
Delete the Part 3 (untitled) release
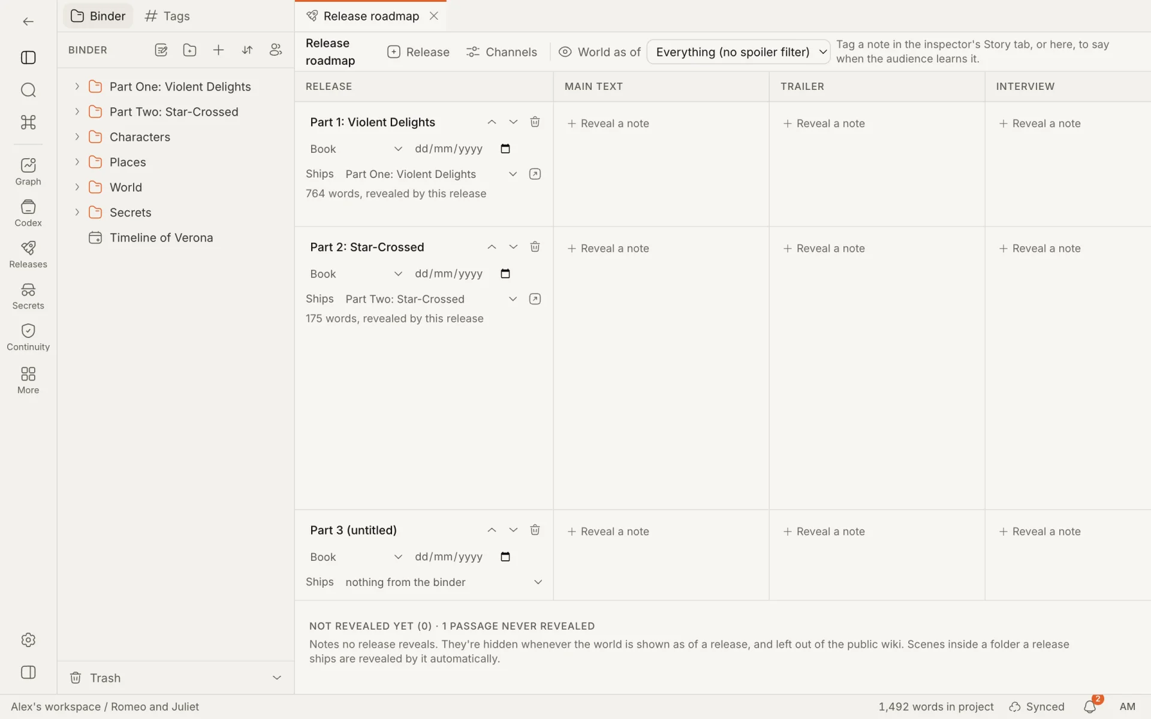click(535, 530)
